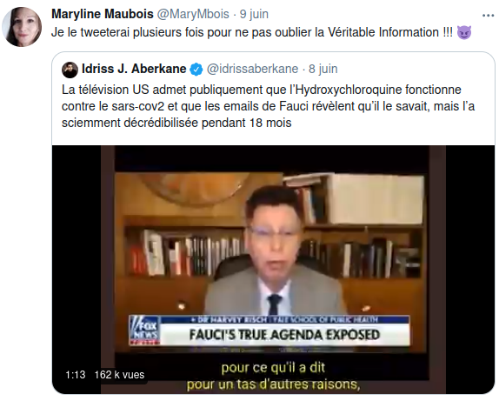This screenshot has height=401, width=499.
Task: Open the three-dot more options menu
Action: click(x=488, y=15)
